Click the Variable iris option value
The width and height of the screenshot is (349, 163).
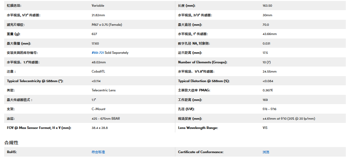pos(98,6)
